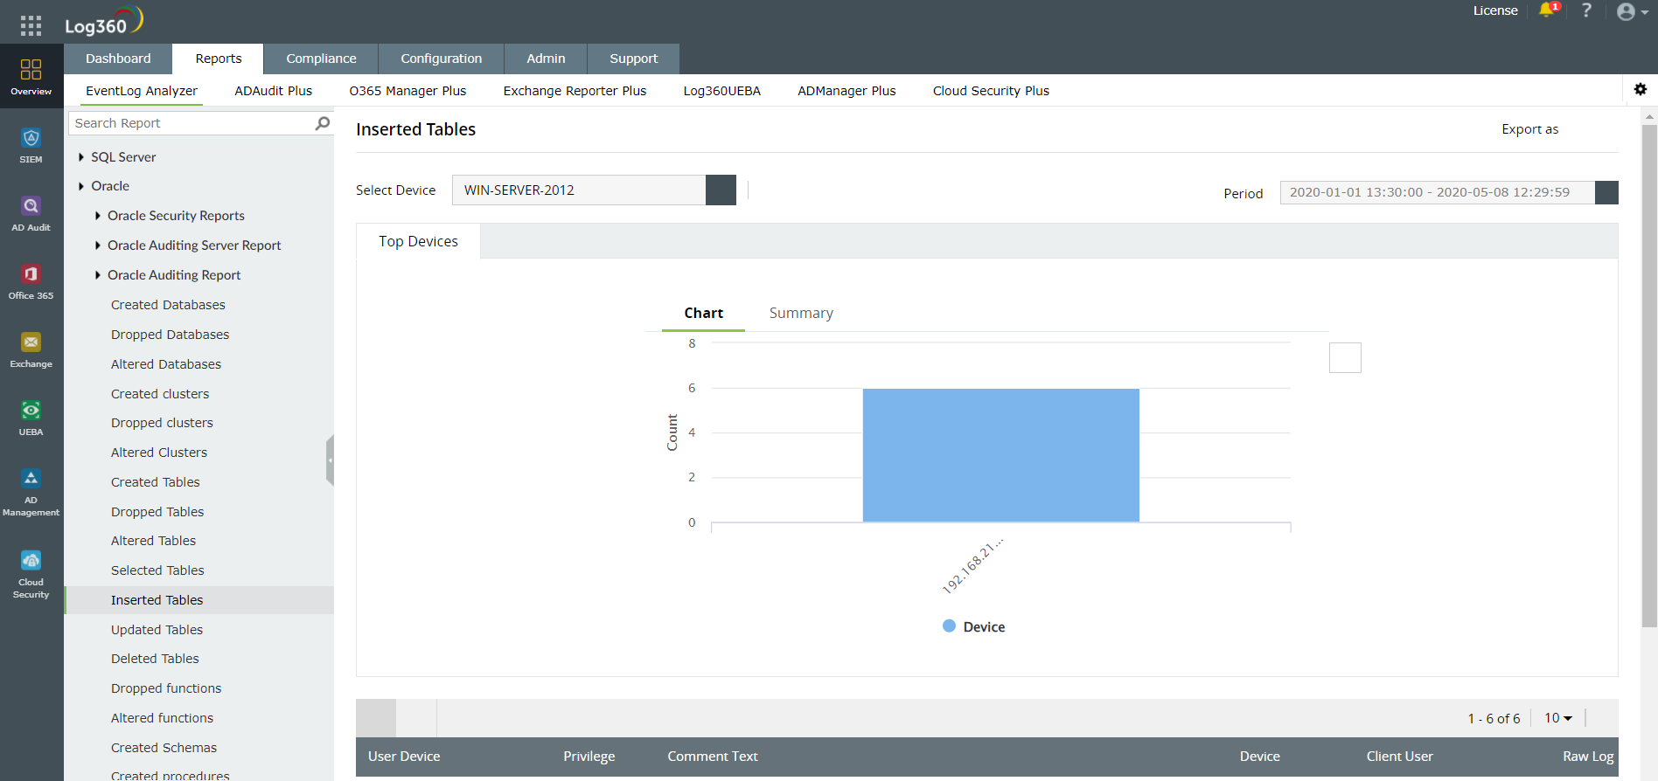Open the Cloud Security sidebar module

(x=31, y=575)
